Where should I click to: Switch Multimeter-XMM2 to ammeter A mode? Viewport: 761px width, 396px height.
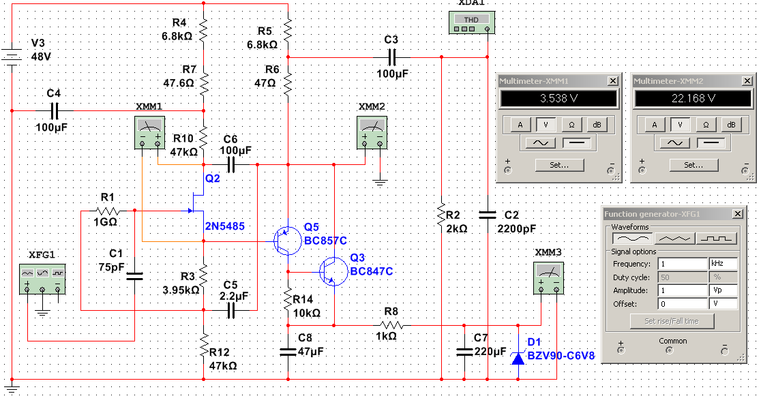coord(655,125)
